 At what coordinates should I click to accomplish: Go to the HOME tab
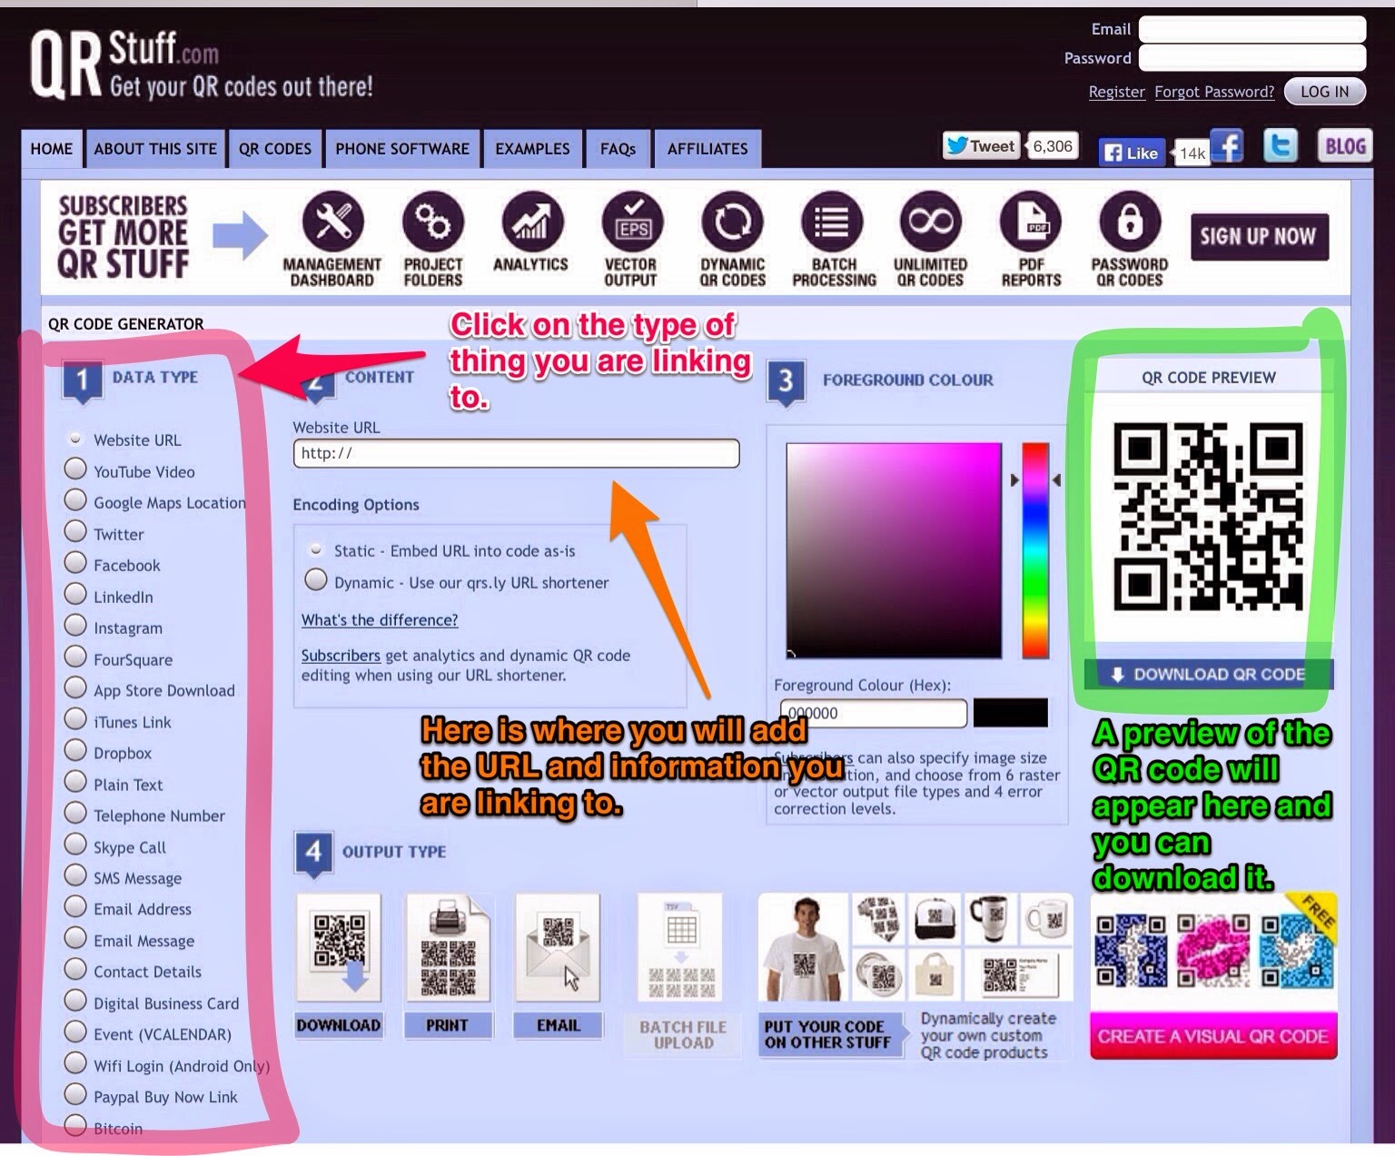tap(52, 149)
